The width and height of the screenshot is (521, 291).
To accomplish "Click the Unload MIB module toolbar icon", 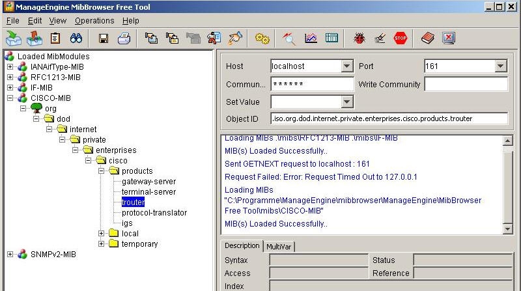I will [35, 38].
